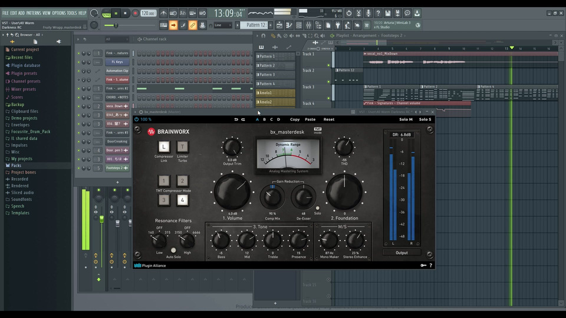Open the mixer view icon
This screenshot has height=318, width=566.
pyautogui.click(x=308, y=25)
